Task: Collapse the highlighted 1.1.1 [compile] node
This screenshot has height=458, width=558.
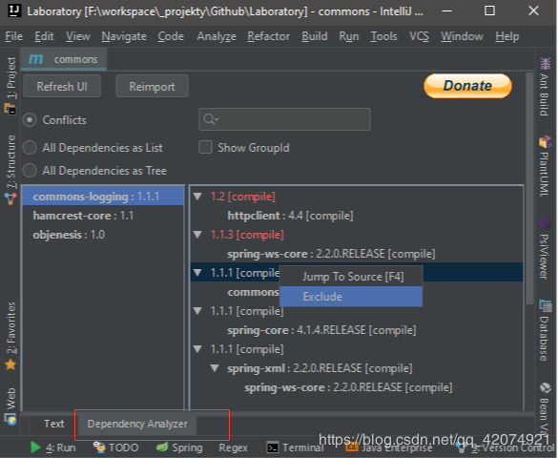Action: coord(197,273)
